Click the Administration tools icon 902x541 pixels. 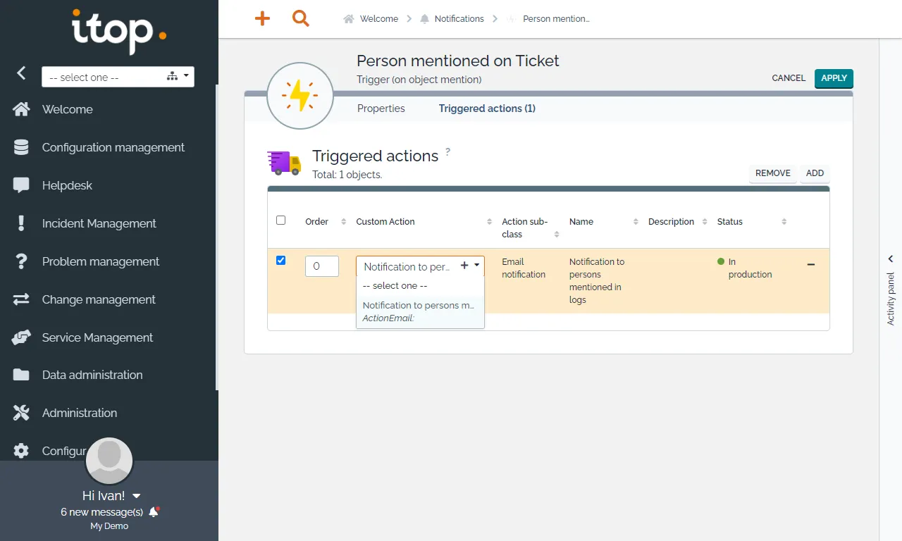click(x=21, y=413)
